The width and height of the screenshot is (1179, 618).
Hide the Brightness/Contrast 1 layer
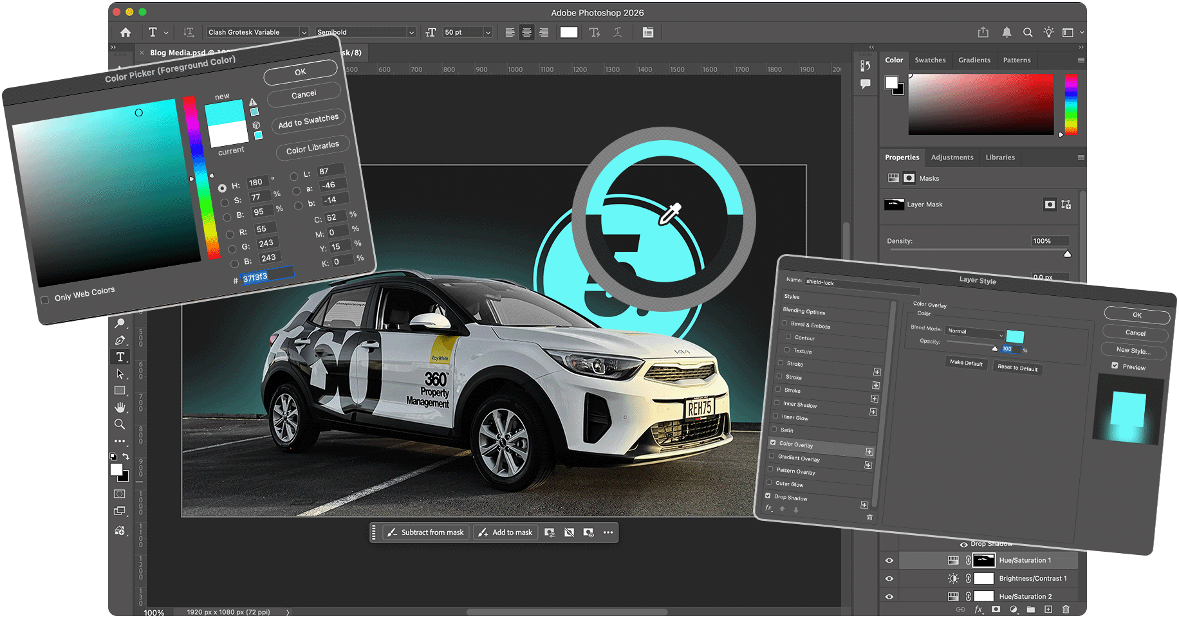click(889, 578)
